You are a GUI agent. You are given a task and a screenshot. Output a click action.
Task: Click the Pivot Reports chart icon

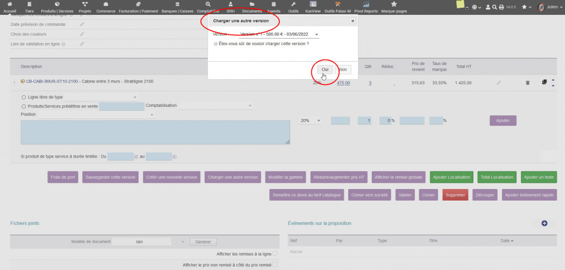coord(366,4)
